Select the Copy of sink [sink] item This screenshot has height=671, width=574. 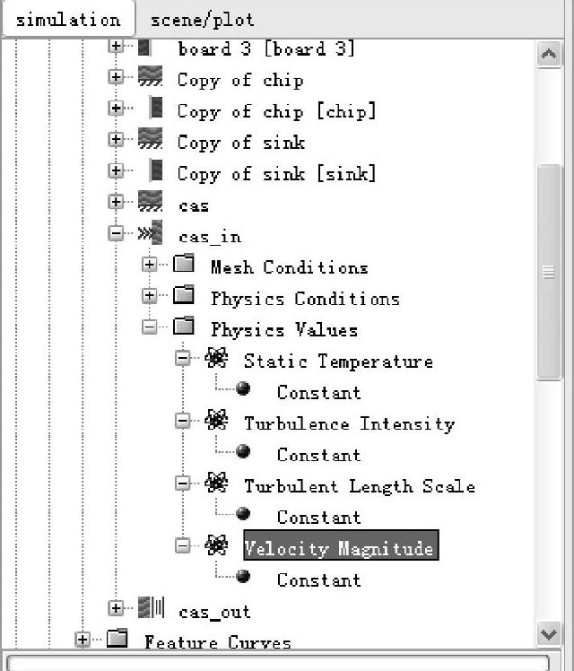point(276,173)
